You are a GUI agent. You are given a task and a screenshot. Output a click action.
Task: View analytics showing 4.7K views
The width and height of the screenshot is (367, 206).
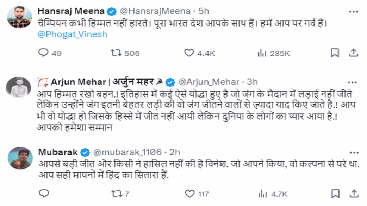pos(262,193)
